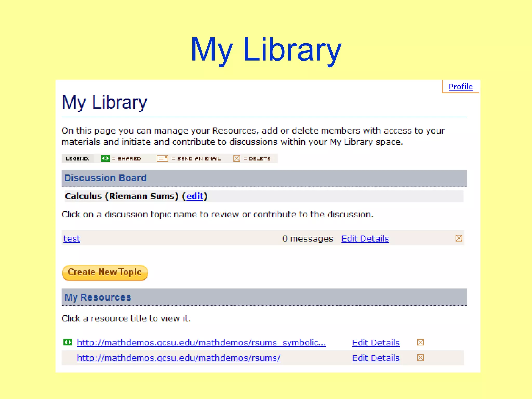Click the send an email icon in legend

pyautogui.click(x=162, y=158)
